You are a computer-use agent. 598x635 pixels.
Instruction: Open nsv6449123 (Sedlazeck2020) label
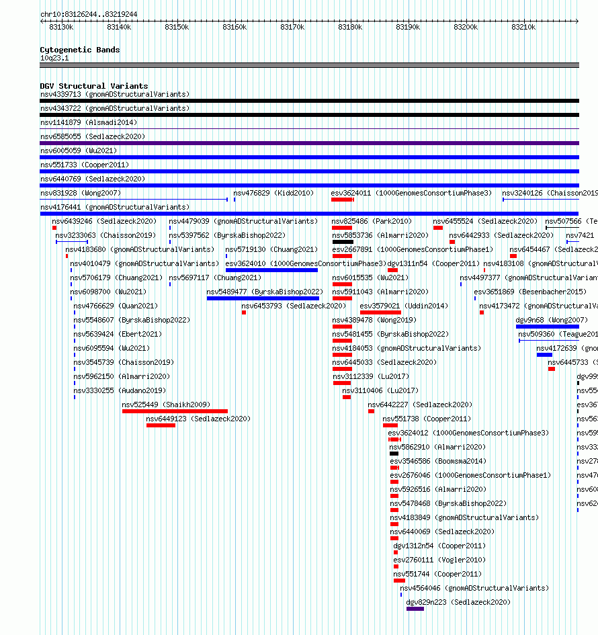coord(198,419)
